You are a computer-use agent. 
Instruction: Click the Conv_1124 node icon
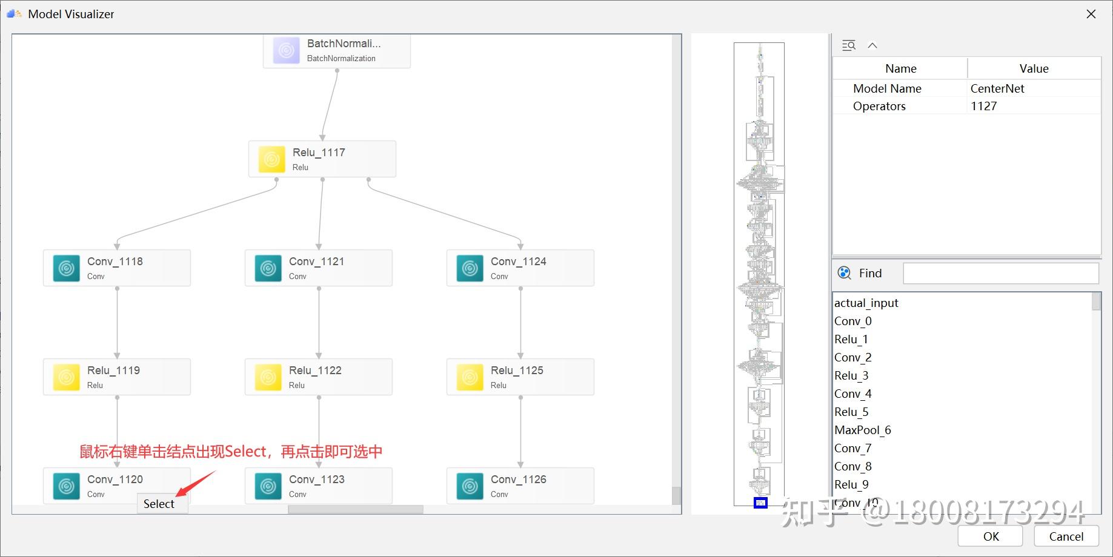coord(469,268)
